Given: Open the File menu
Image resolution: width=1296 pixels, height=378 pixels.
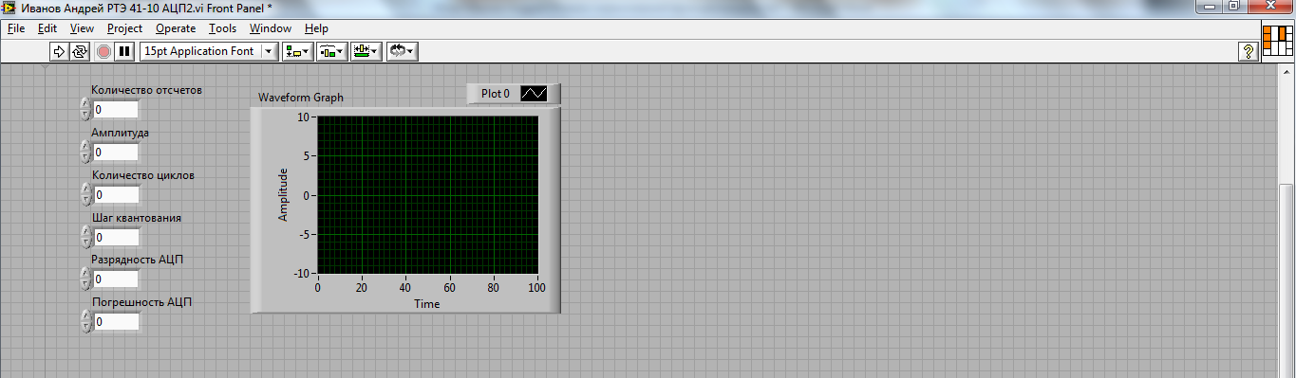Looking at the screenshot, I should tap(16, 28).
